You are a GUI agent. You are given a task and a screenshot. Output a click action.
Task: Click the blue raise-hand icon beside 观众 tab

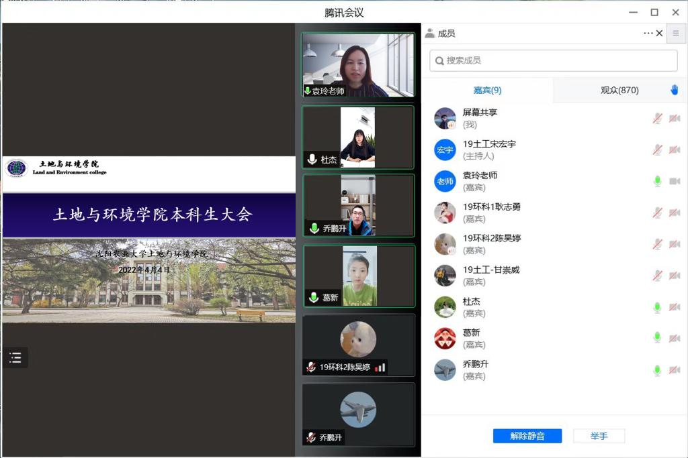(x=675, y=90)
